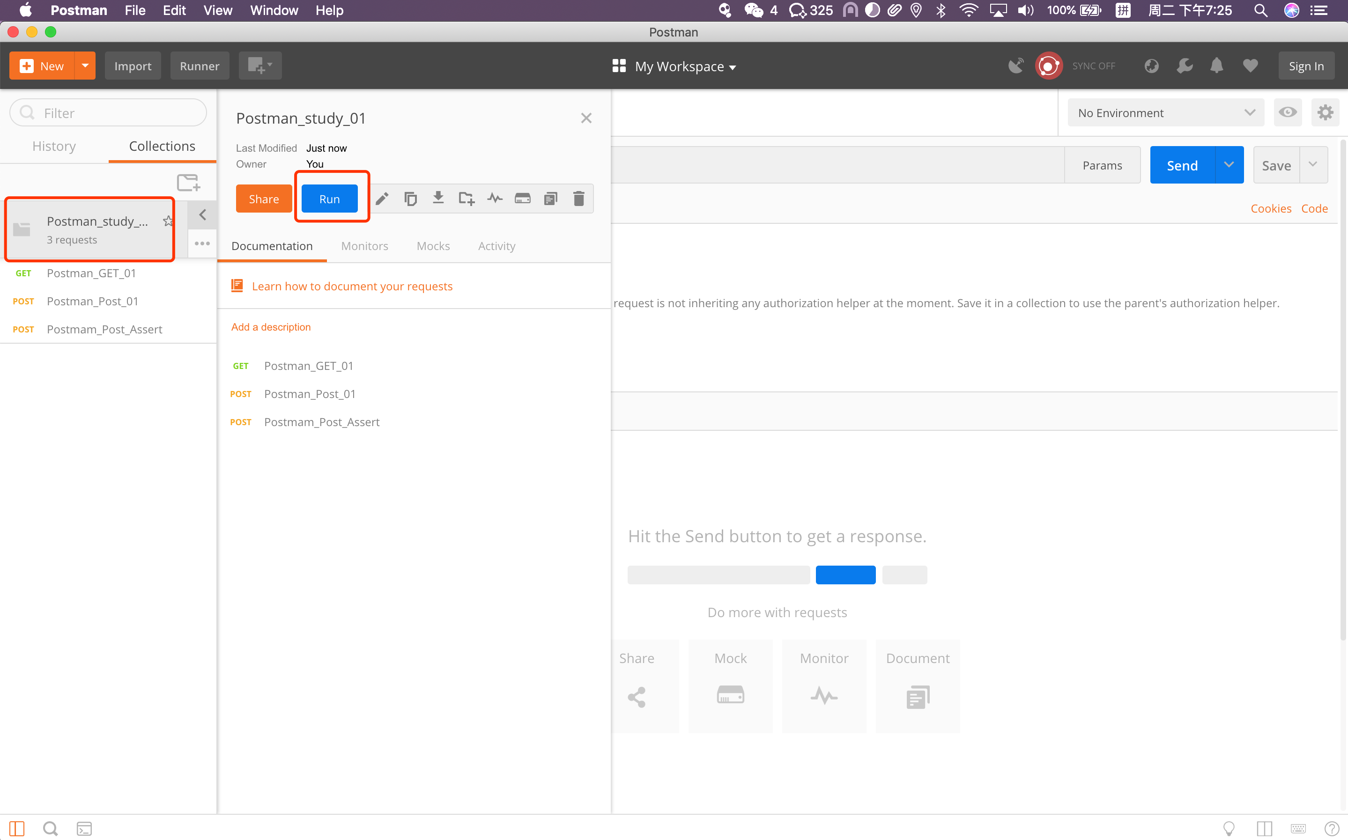Open Postman console icon in bottom bar
Screen dimensions: 1348x840
(x=84, y=828)
